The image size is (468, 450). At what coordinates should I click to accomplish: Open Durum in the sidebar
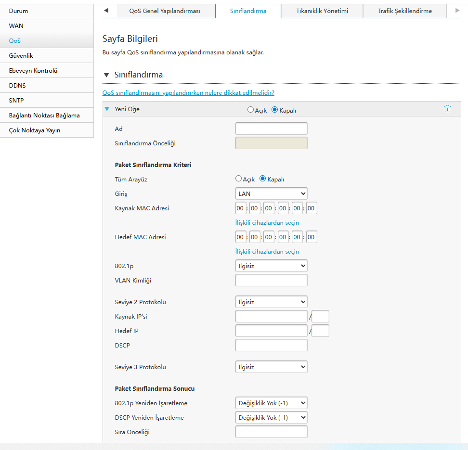[x=47, y=11]
